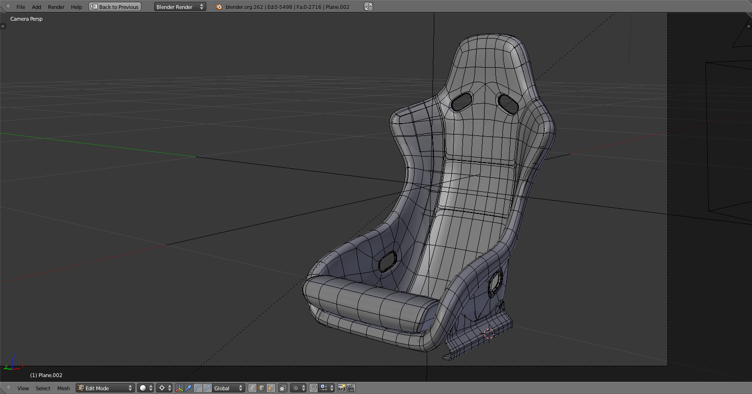
Task: Open the Render menu
Action: click(x=56, y=7)
